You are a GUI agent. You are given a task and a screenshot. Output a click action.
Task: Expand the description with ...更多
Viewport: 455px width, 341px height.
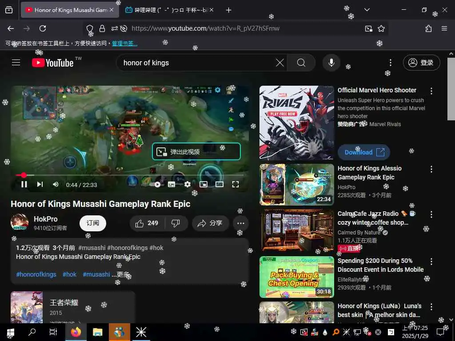coord(120,274)
